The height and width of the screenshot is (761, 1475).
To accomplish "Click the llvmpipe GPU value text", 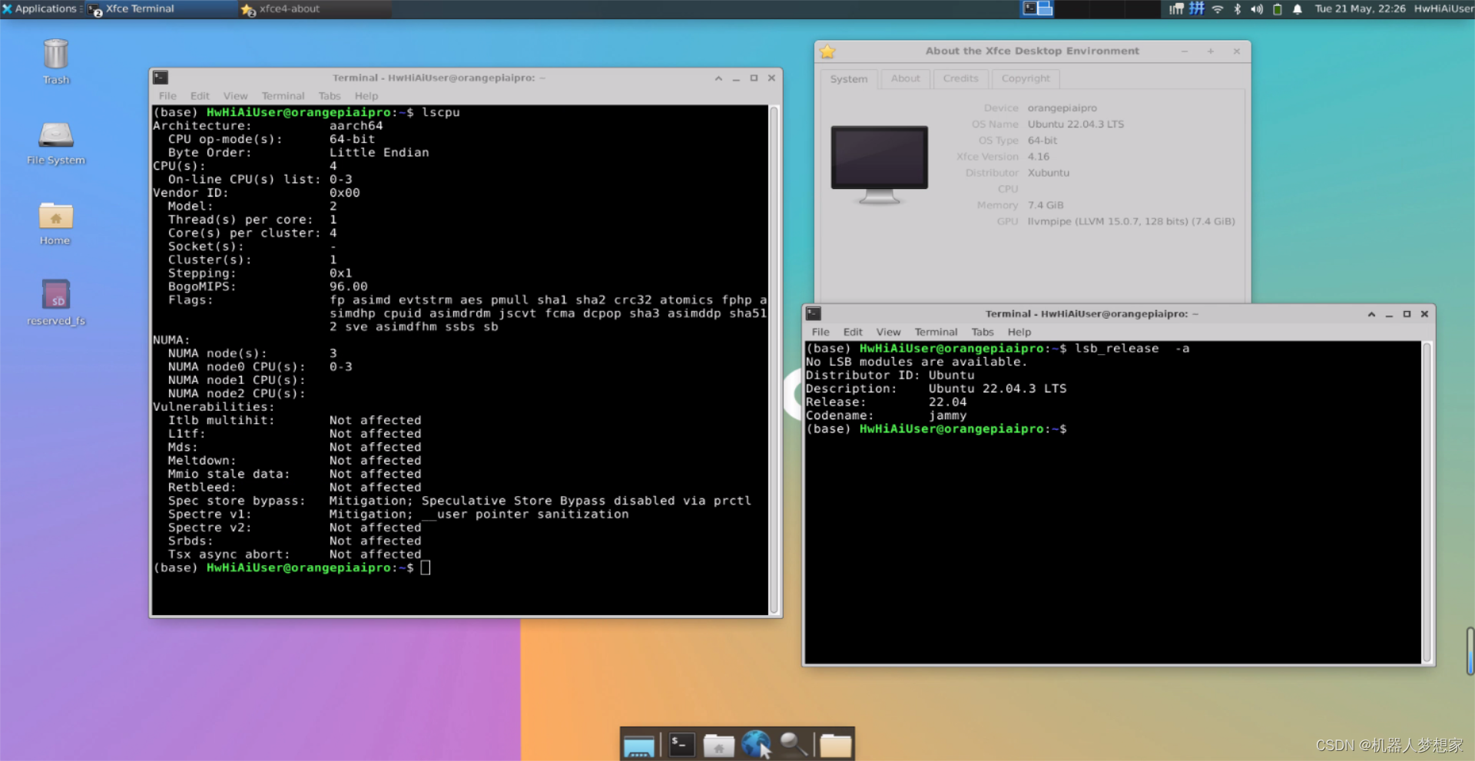I will [x=1131, y=221].
